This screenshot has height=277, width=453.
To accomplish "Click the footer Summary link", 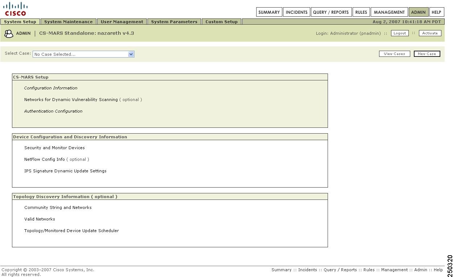I will [x=282, y=270].
